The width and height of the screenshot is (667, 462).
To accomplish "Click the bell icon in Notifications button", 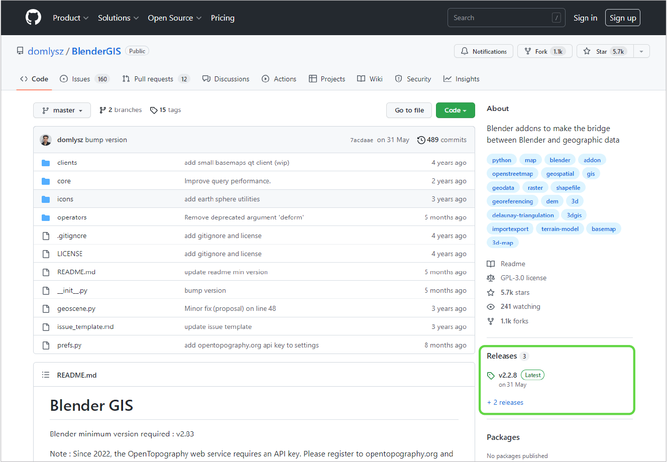I will tap(465, 51).
